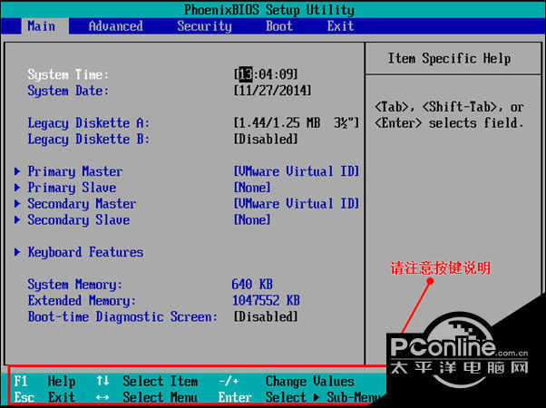Select the System Date value 11/27/2014
546x408 pixels.
(x=272, y=91)
